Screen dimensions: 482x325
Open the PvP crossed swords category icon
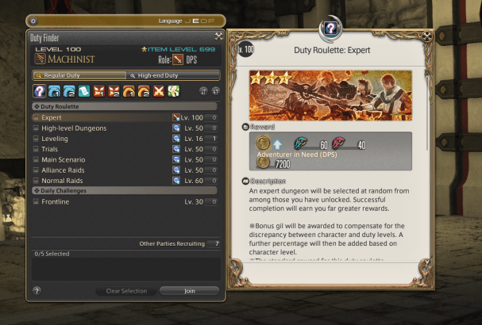click(159, 91)
